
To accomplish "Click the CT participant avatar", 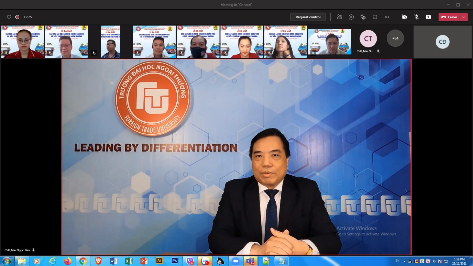I will [368, 39].
